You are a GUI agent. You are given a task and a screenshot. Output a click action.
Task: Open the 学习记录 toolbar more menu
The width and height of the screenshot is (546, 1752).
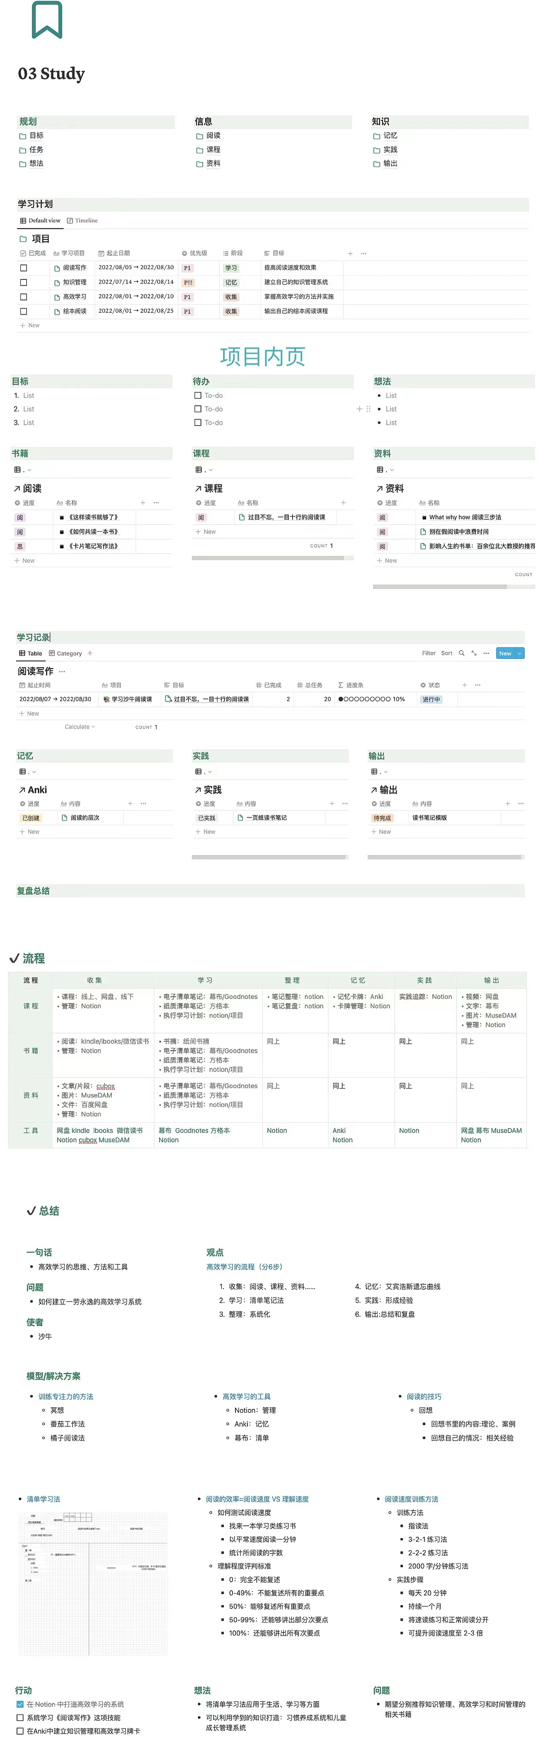tap(486, 653)
